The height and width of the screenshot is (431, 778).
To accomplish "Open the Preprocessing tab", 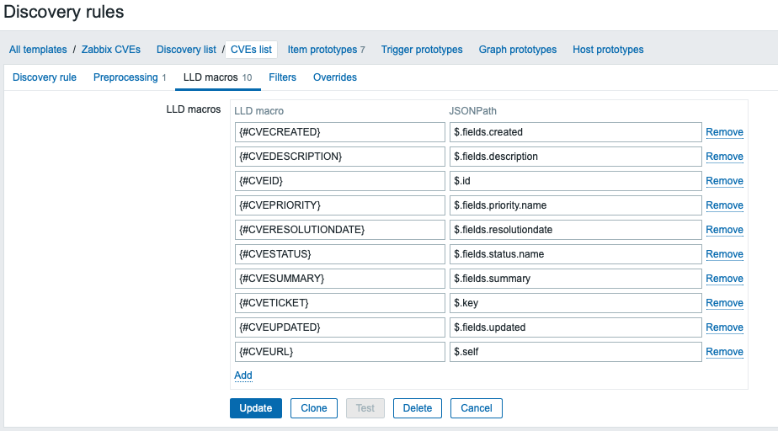I will pos(125,77).
